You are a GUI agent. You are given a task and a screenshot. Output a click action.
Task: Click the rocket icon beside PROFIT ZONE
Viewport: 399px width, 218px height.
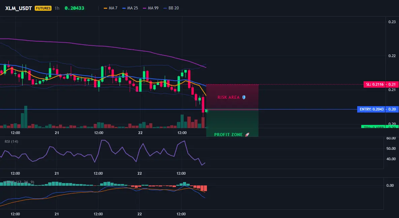(247, 134)
